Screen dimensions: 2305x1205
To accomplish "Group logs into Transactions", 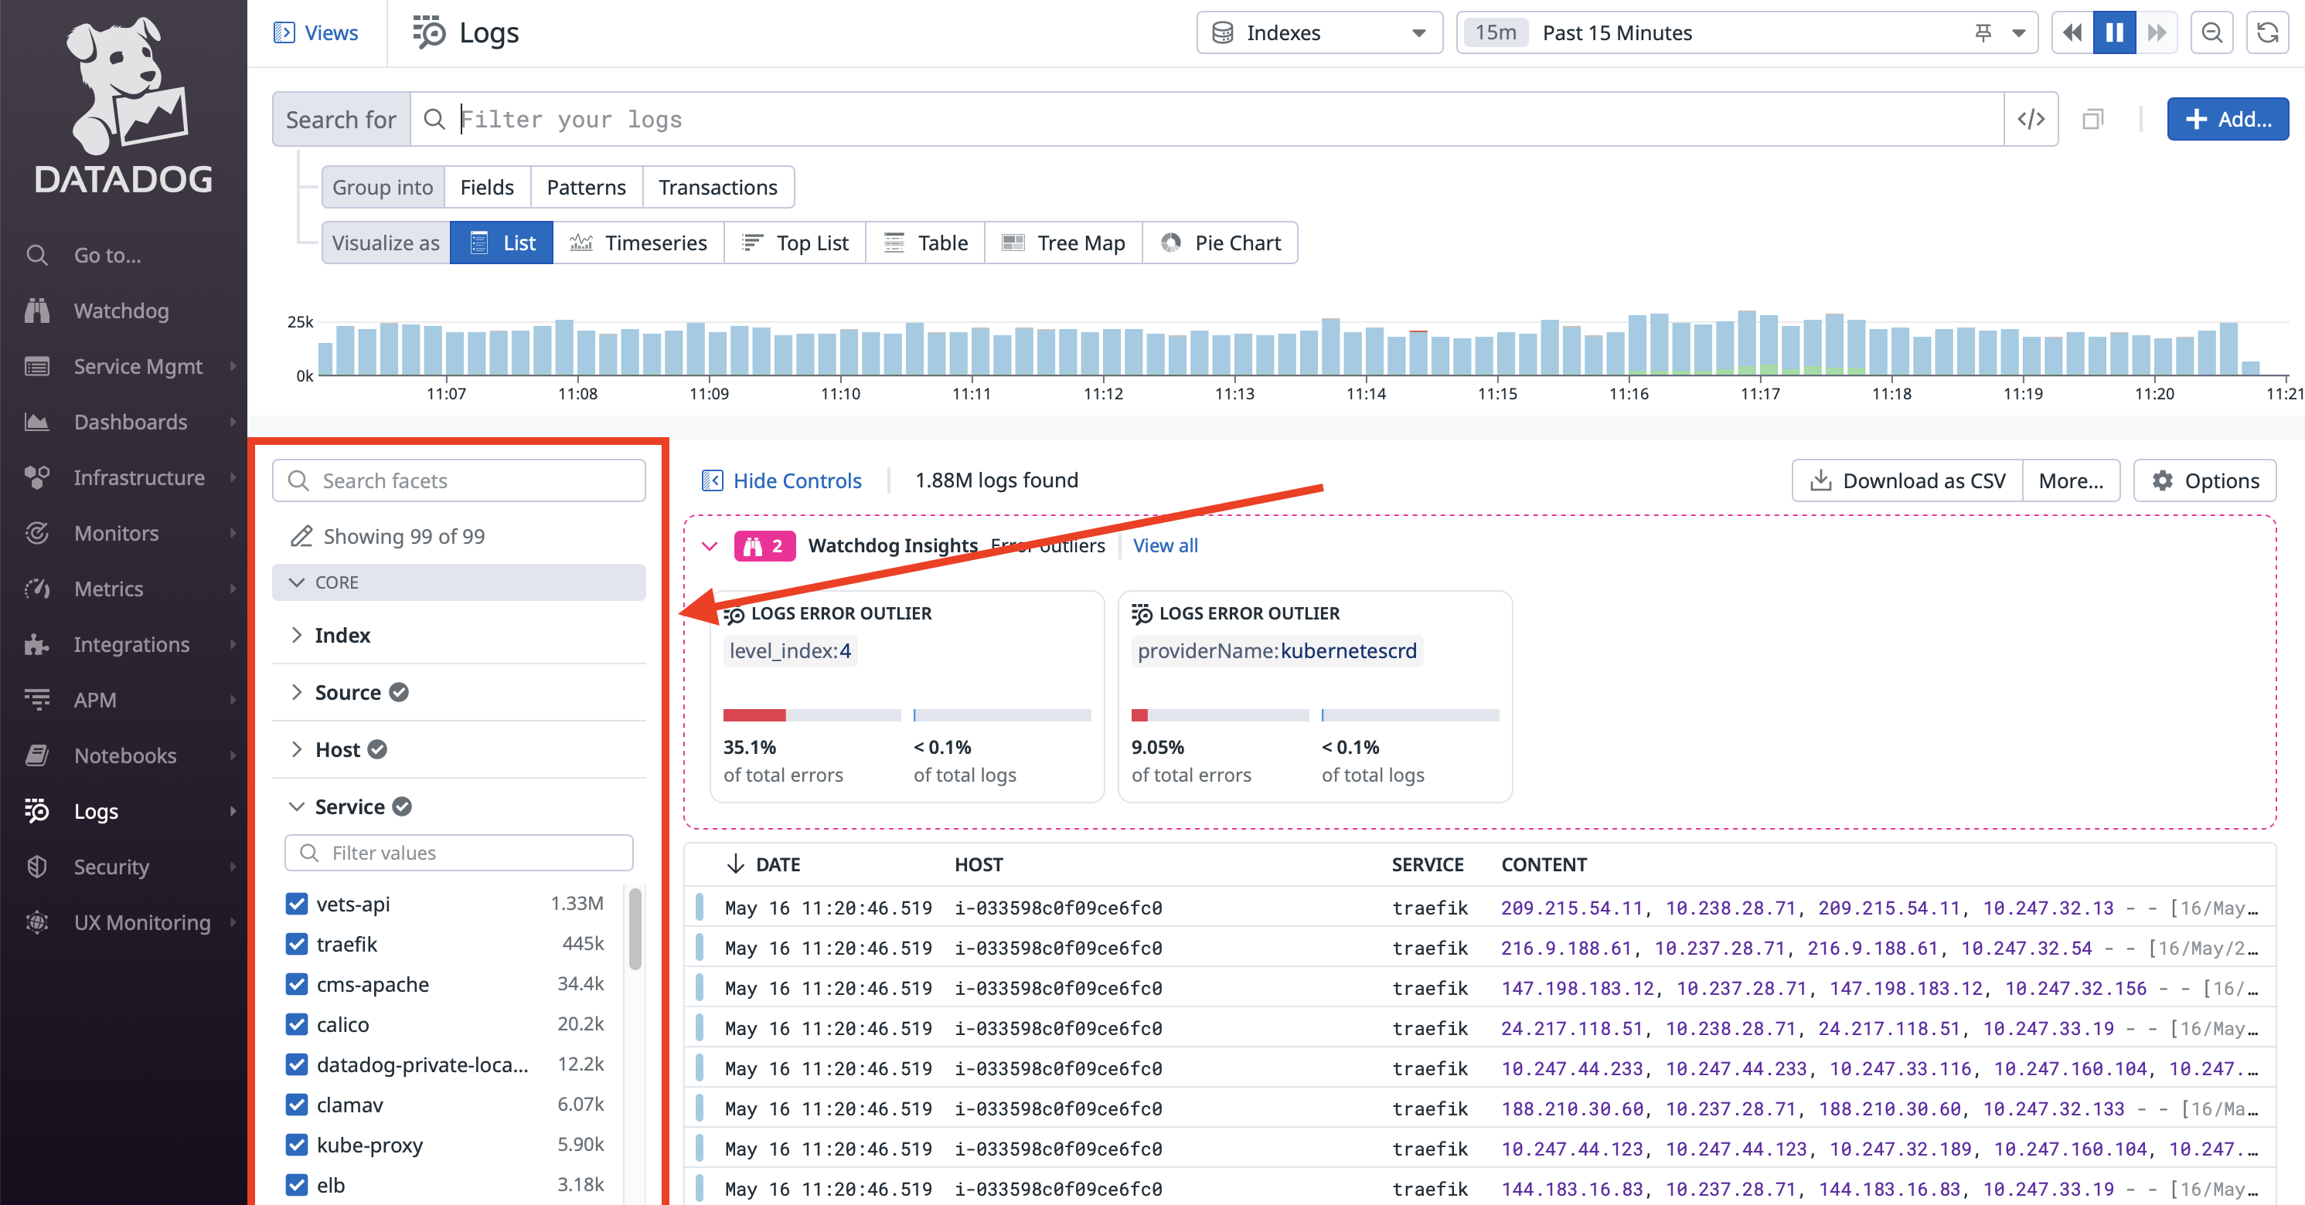I will tap(717, 188).
